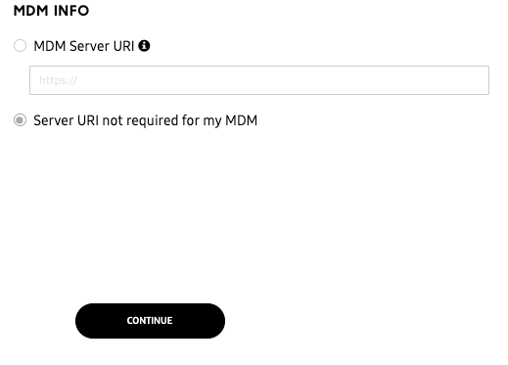Click into the https:// server URI field
This screenshot has height=365, width=508.
tap(259, 80)
